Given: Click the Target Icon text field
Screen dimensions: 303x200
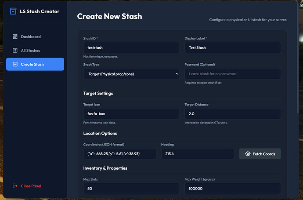Looking at the screenshot, I should click(x=131, y=114).
